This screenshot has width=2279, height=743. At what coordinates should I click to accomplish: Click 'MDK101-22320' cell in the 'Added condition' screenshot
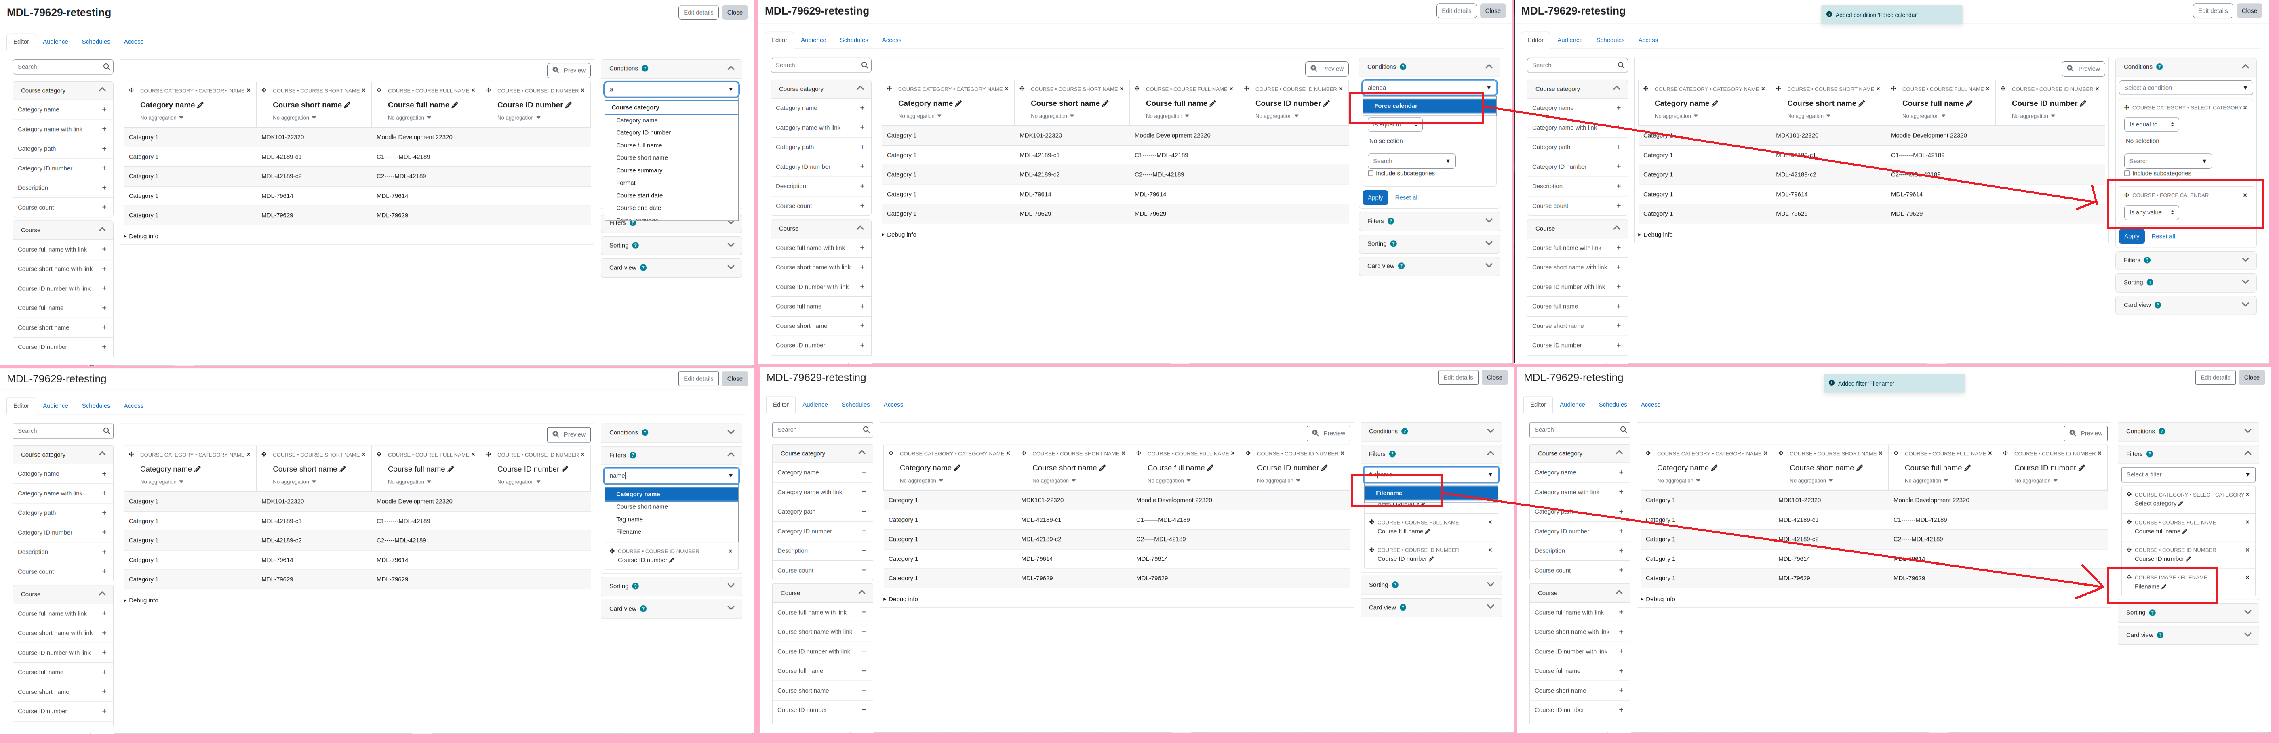[1796, 135]
